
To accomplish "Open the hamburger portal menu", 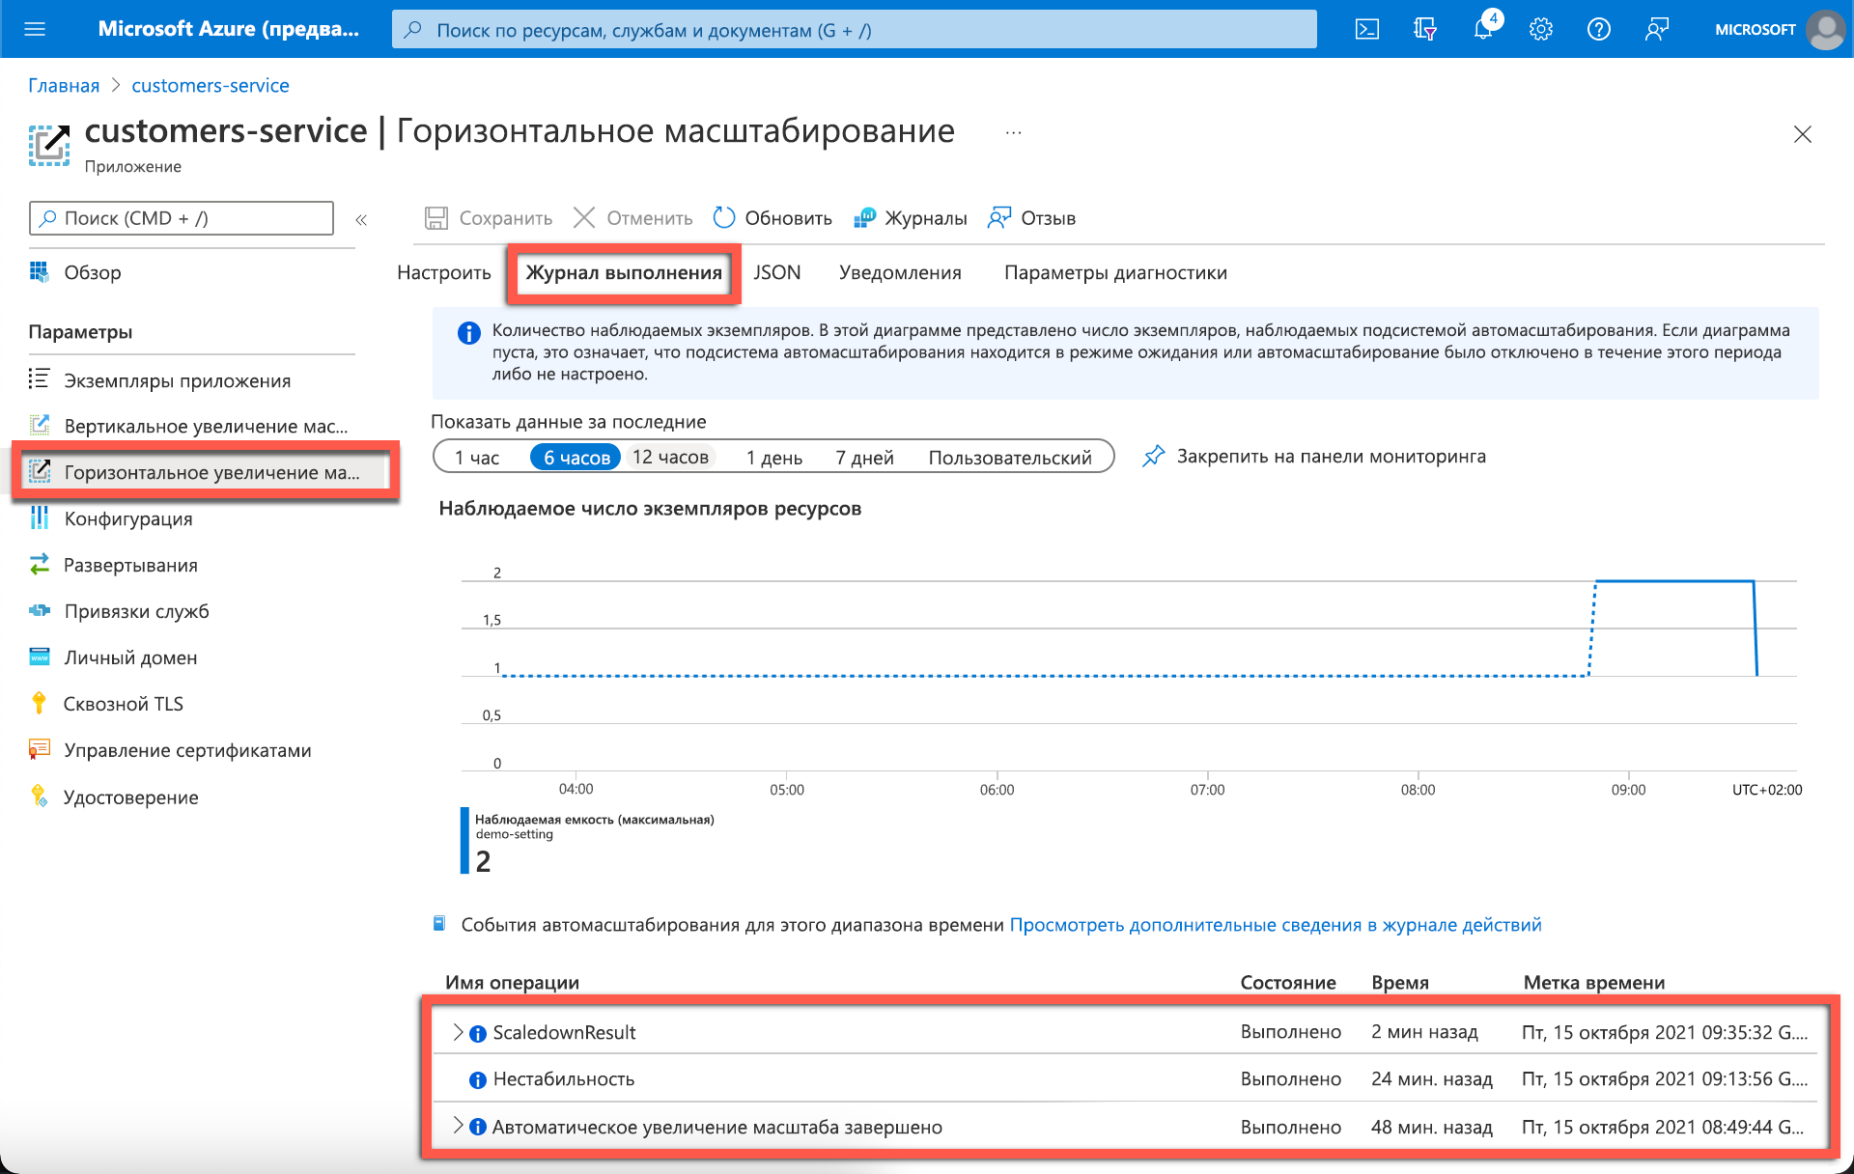I will 35,29.
